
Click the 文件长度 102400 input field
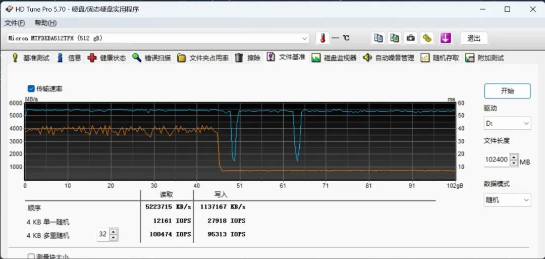pos(496,160)
